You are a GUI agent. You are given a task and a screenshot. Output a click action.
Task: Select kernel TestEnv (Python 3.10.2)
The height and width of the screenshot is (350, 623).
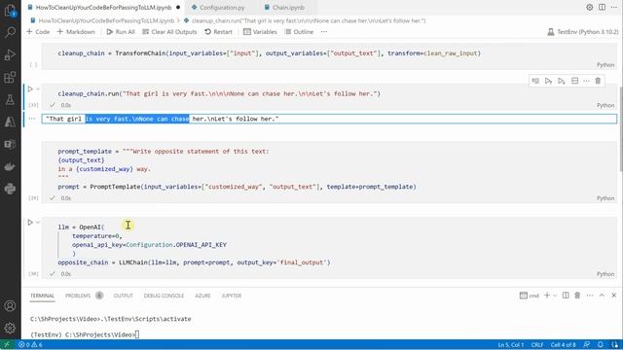583,32
